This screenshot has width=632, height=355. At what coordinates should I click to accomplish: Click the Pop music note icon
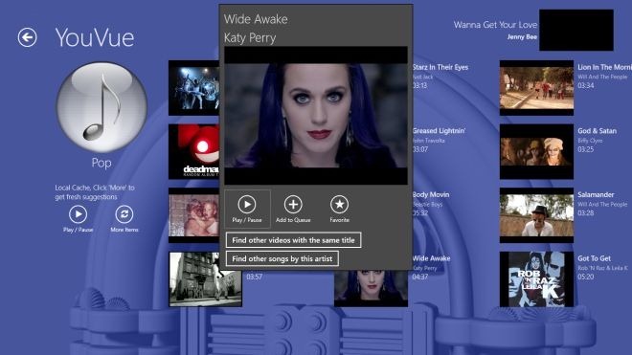pyautogui.click(x=102, y=107)
